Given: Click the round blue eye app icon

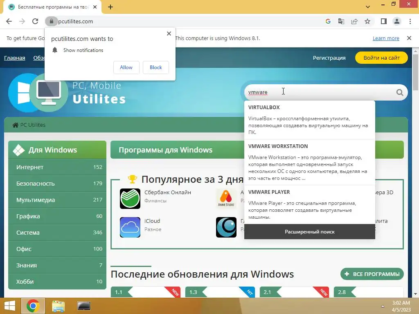Looking at the screenshot, I should [226, 227].
